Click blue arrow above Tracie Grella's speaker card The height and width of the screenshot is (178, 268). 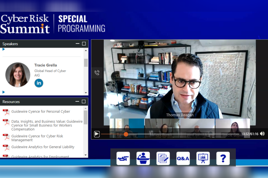(x=3, y=49)
